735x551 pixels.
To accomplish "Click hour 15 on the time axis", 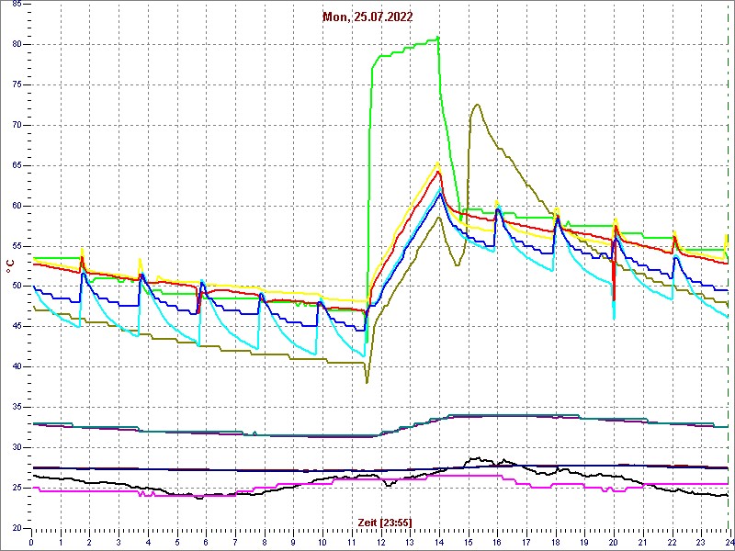I will click(x=469, y=542).
